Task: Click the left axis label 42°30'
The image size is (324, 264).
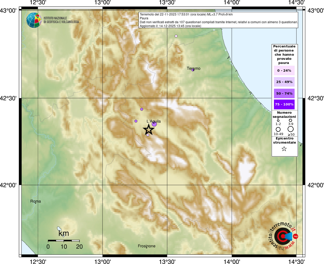Action: [8, 98]
